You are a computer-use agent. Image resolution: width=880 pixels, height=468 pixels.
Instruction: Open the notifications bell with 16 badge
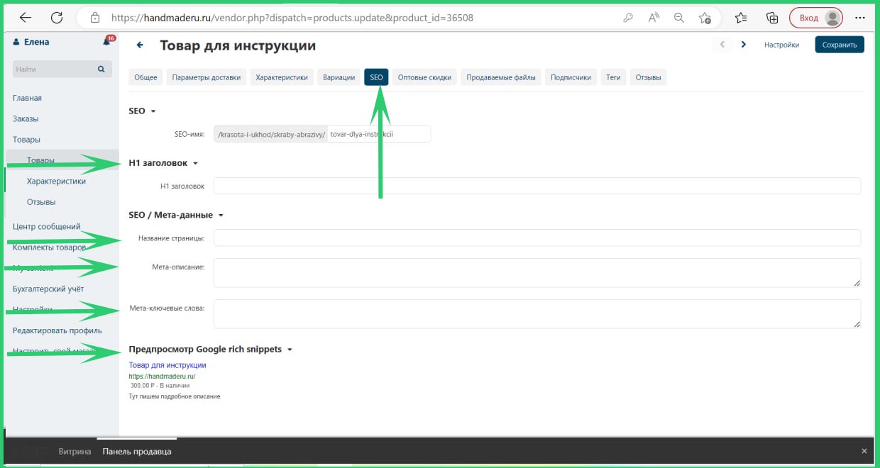pyautogui.click(x=107, y=42)
